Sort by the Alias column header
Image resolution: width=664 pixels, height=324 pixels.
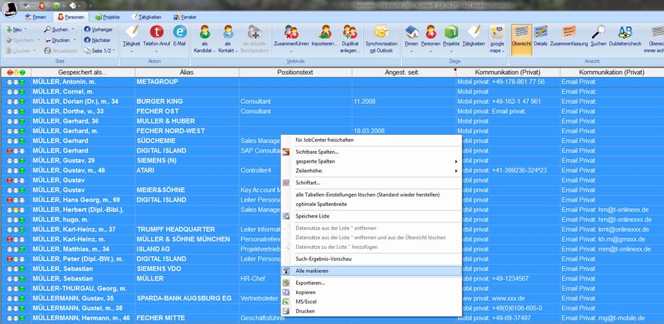pyautogui.click(x=186, y=72)
